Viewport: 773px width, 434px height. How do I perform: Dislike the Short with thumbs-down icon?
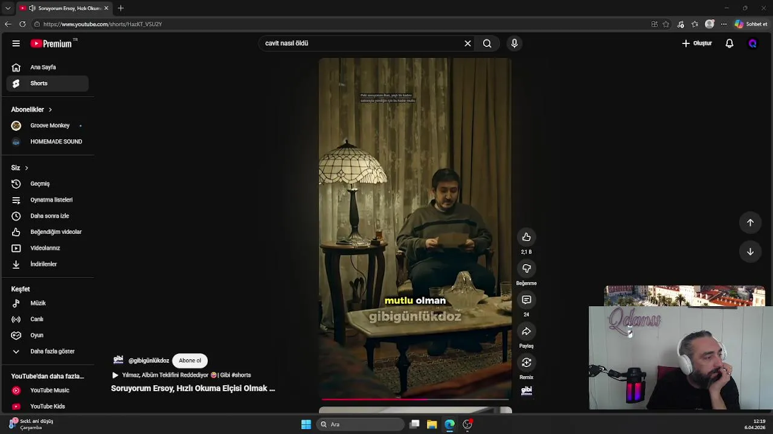click(x=527, y=269)
